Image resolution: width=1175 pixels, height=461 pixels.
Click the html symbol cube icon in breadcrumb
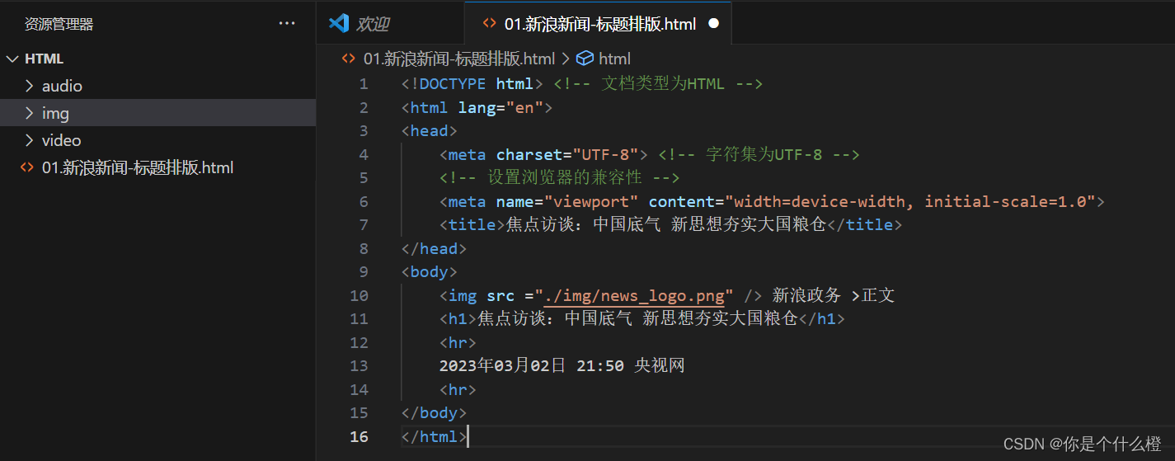coord(585,59)
